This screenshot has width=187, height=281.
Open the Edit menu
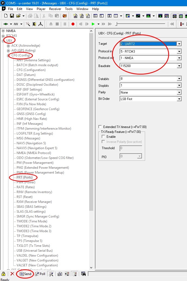pos(20,9)
